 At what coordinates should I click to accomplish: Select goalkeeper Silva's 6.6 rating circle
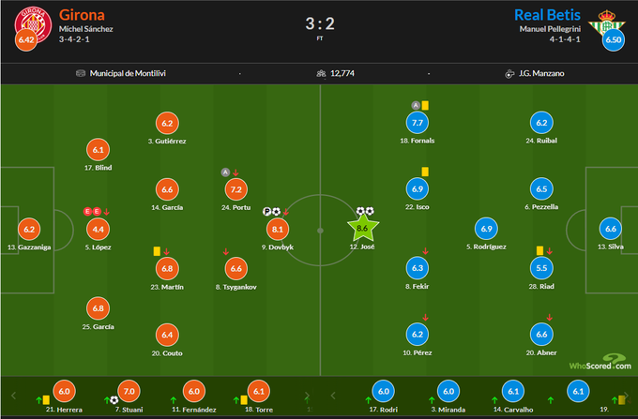click(x=610, y=228)
